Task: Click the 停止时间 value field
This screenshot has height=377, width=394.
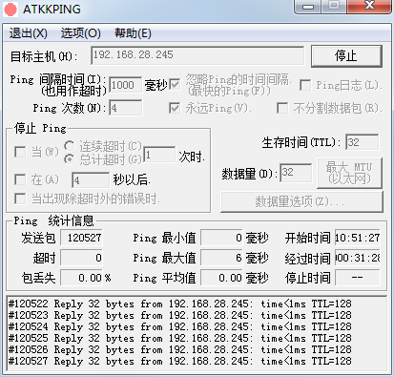Action: [357, 278]
